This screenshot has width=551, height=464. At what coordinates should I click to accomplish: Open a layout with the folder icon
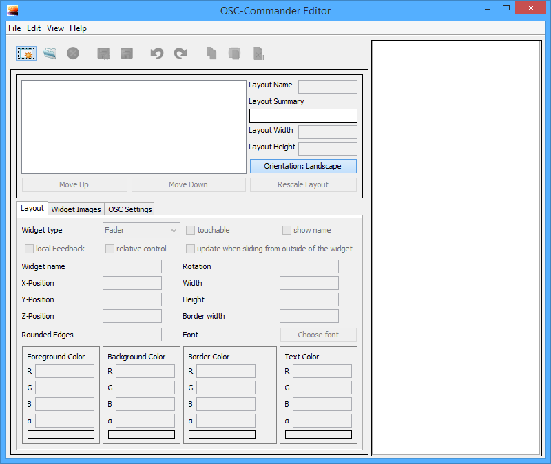(50, 54)
